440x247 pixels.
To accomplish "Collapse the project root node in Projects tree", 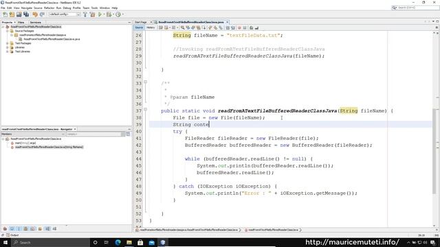I will pyautogui.click(x=3, y=27).
